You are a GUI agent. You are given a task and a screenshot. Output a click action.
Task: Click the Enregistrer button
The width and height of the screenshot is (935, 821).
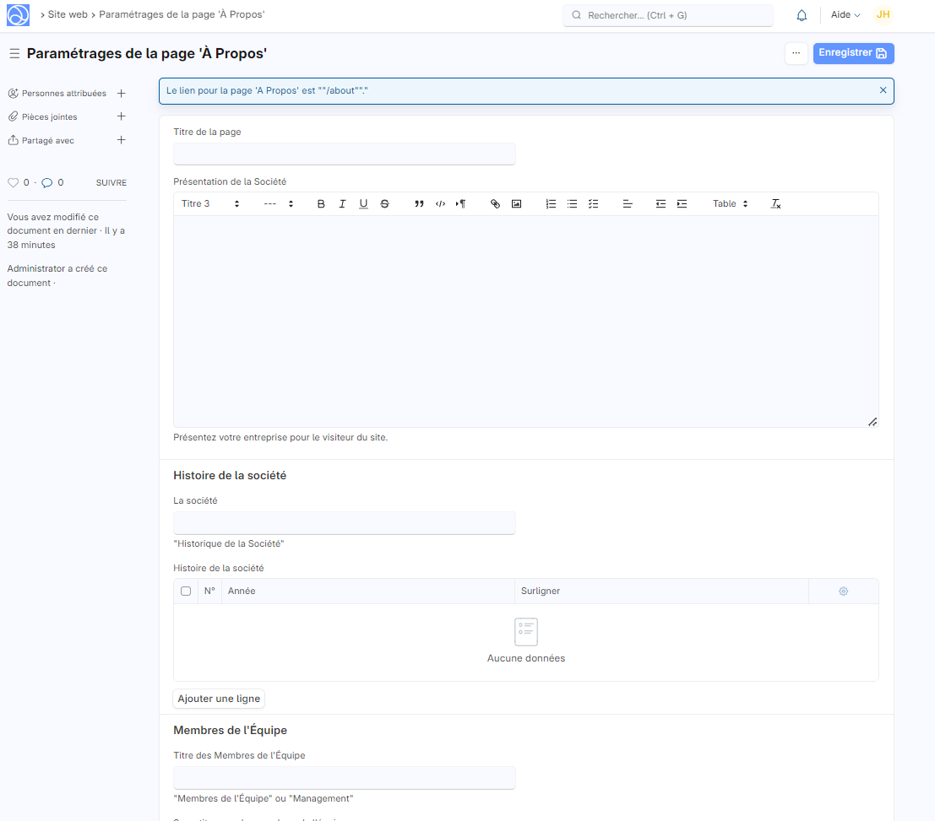853,53
